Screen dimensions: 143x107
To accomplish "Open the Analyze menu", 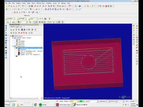I will pyautogui.click(x=18, y=3).
